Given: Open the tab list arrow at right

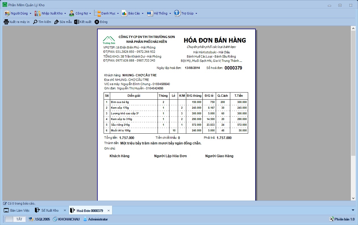Looking at the screenshot, I should [x=353, y=210].
